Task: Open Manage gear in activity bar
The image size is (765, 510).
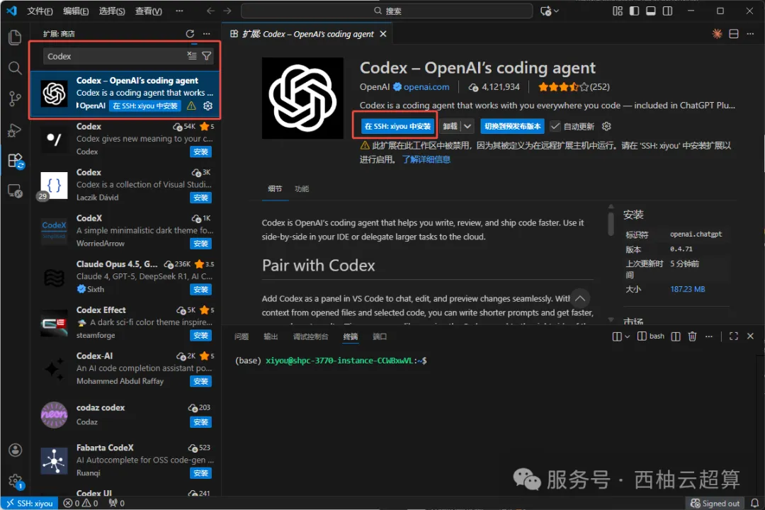Action: (15, 481)
